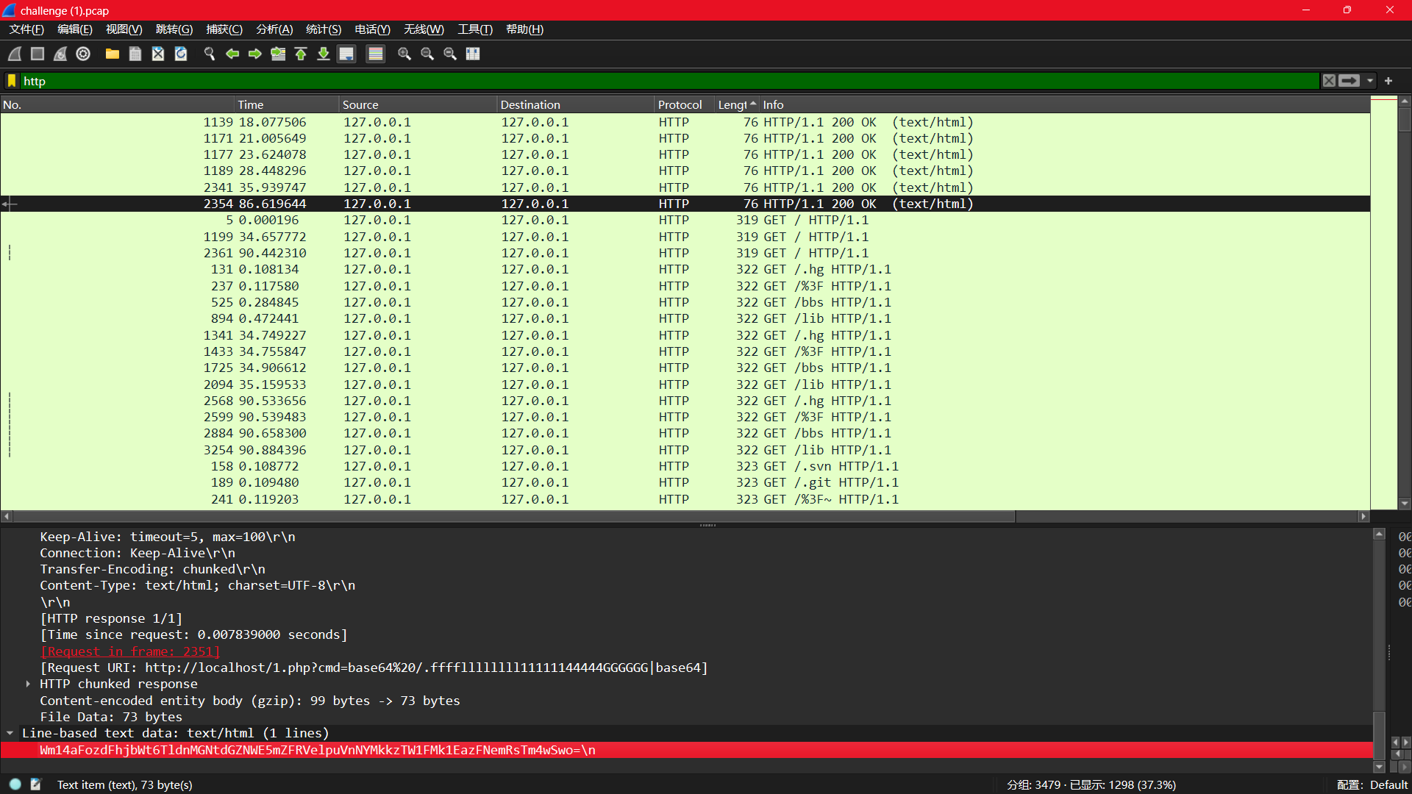Viewport: 1412px width, 794px height.
Task: Sort by Length column header
Action: click(737, 104)
